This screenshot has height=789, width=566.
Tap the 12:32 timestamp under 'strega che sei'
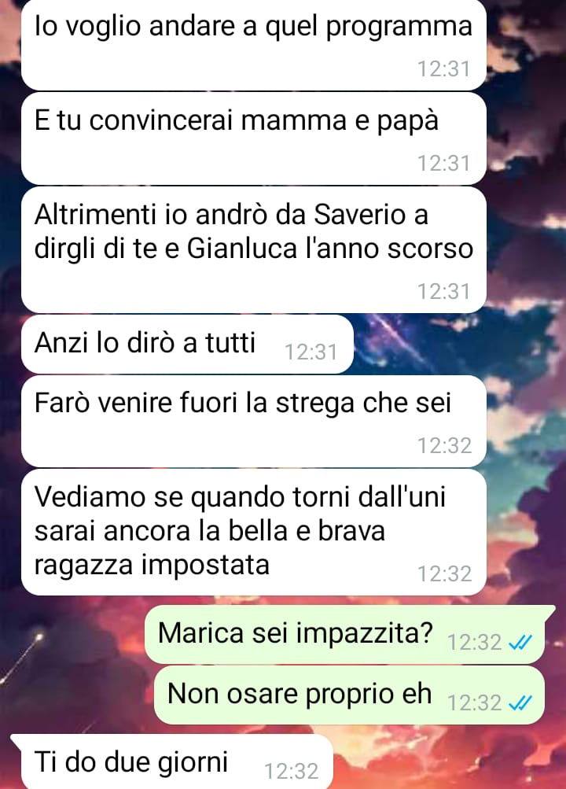(444, 445)
